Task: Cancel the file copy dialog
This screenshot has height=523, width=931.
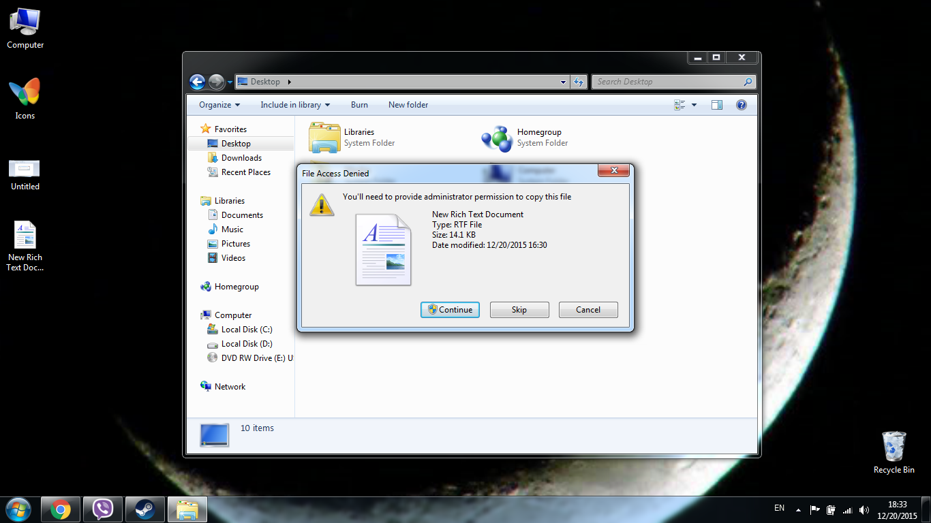Action: (x=588, y=310)
